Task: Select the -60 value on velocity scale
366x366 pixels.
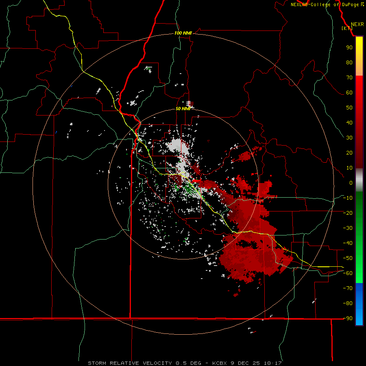Action: (x=348, y=273)
